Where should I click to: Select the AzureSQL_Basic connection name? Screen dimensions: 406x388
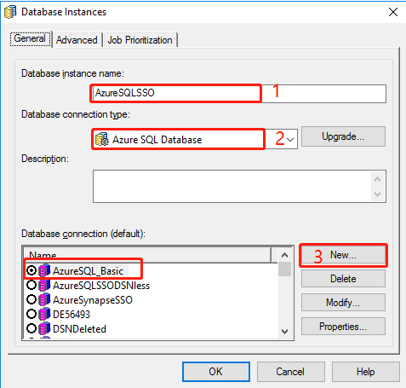click(x=88, y=271)
